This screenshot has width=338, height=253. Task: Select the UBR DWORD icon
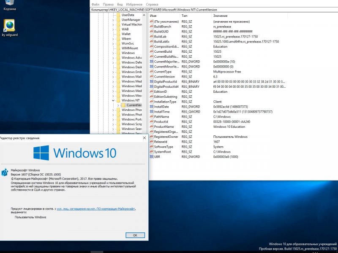(151, 156)
